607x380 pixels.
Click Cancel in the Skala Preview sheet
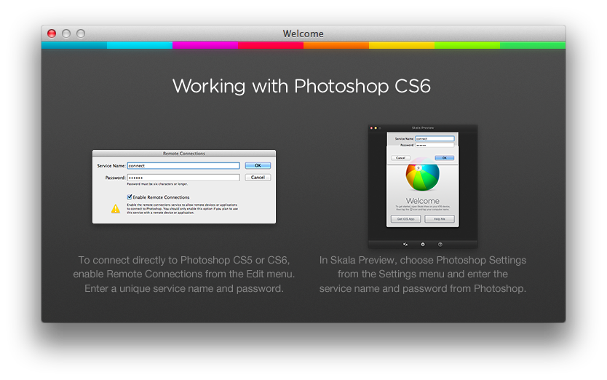401,158
